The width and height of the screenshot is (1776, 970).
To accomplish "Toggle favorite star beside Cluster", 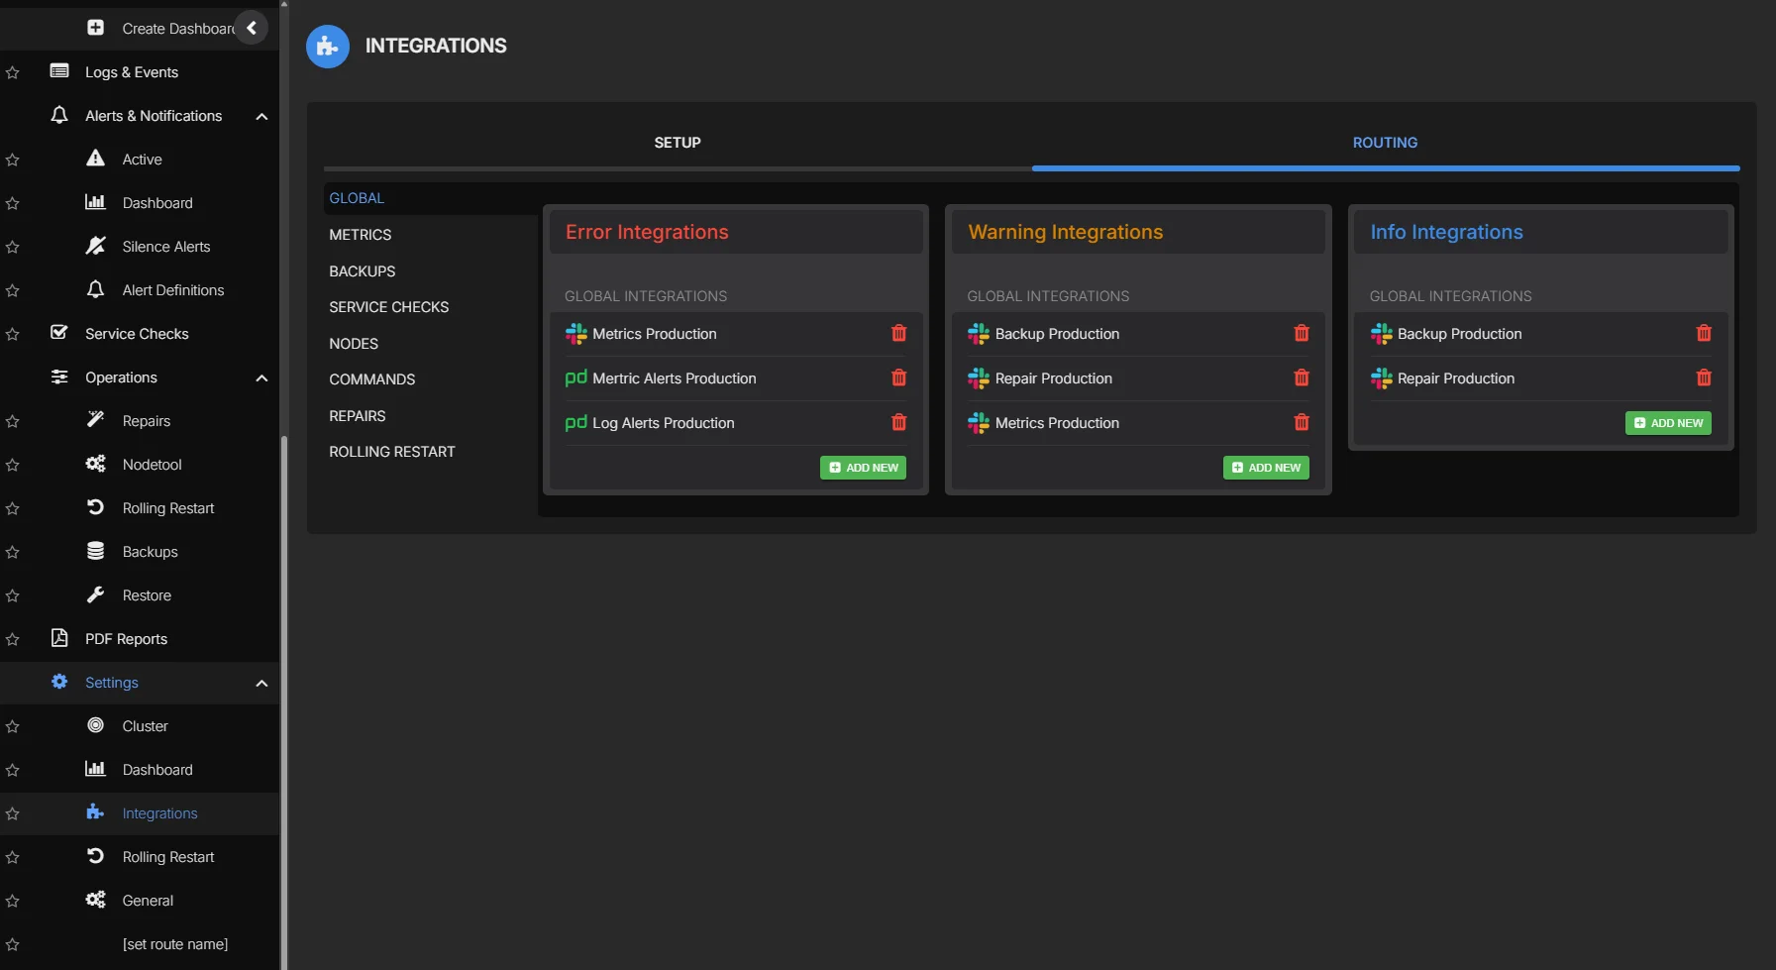I will 13,726.
